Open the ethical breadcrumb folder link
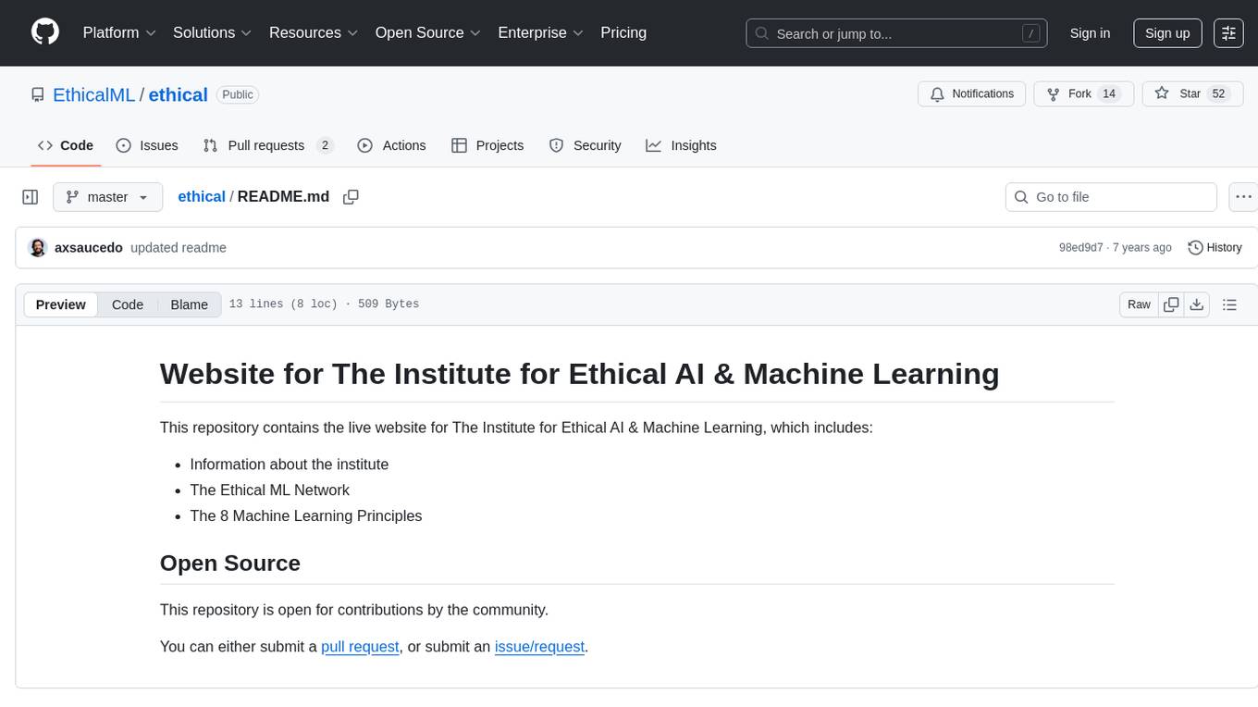Screen dimensions: 1258x707 [x=202, y=196]
